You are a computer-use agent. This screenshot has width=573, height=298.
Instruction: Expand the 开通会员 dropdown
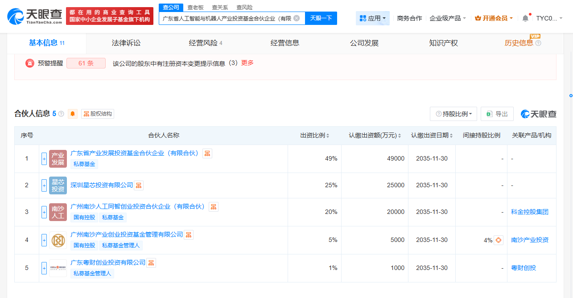pyautogui.click(x=494, y=18)
